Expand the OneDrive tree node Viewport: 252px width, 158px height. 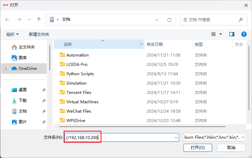point(6,68)
